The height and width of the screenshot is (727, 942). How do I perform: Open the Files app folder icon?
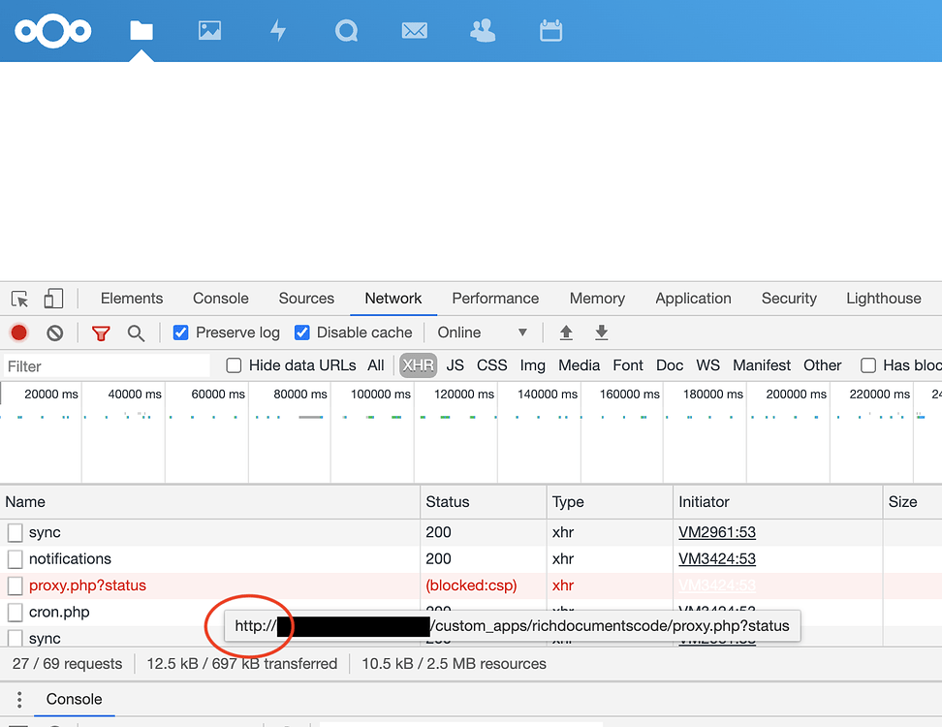click(x=141, y=30)
